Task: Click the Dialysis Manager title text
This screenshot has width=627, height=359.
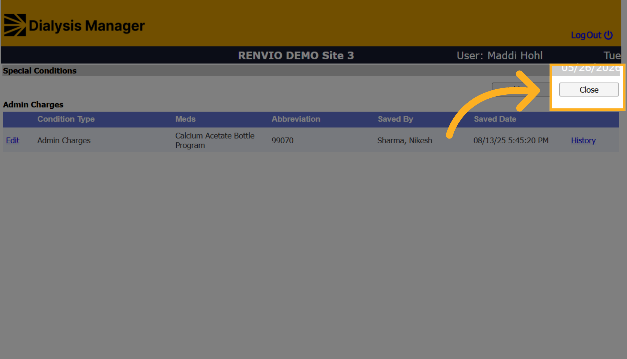Action: click(87, 26)
